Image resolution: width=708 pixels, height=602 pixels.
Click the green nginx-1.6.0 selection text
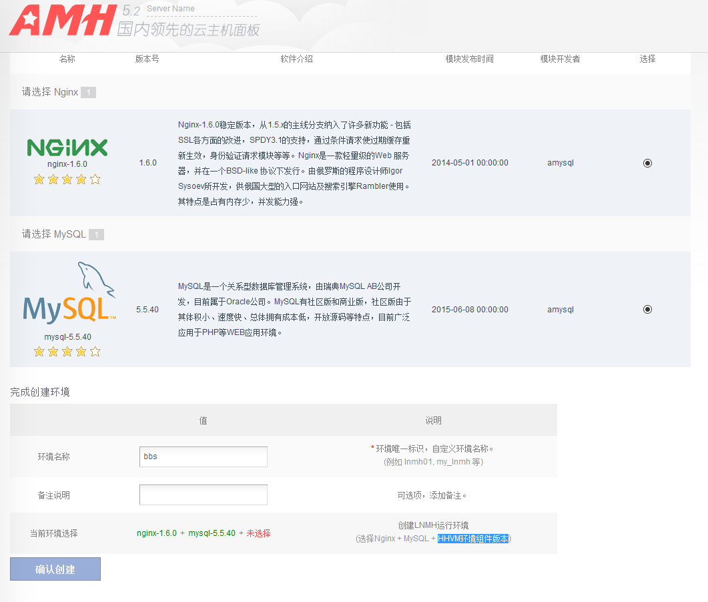157,533
